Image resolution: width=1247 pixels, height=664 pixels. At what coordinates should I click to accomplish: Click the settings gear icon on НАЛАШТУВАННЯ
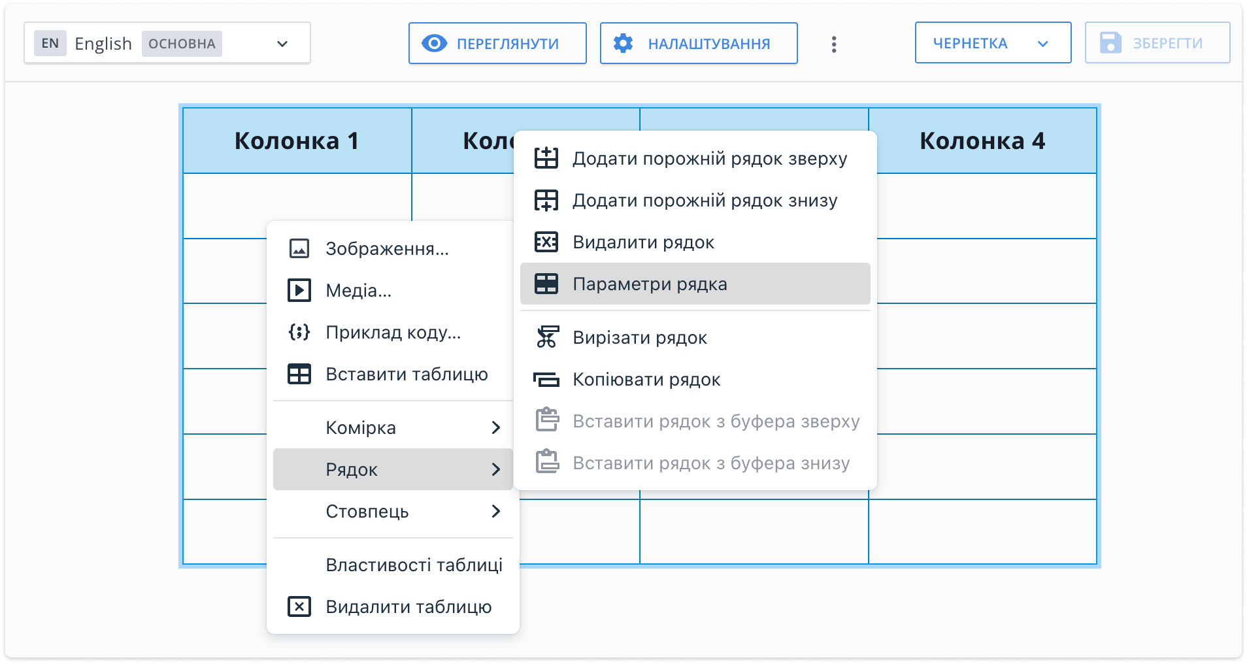click(x=624, y=43)
